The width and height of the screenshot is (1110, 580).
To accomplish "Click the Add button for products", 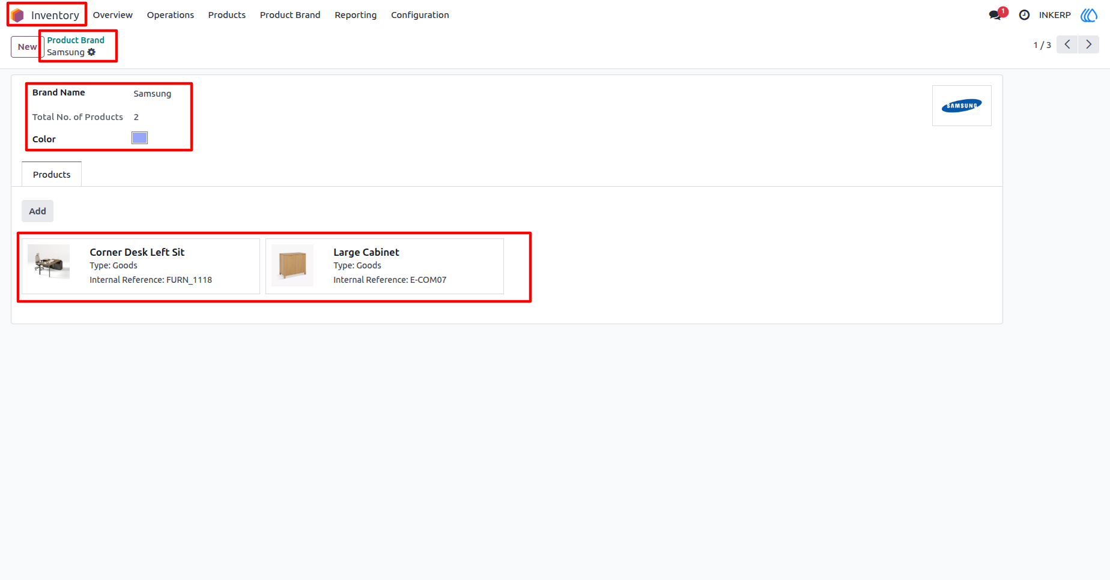I will coord(37,211).
